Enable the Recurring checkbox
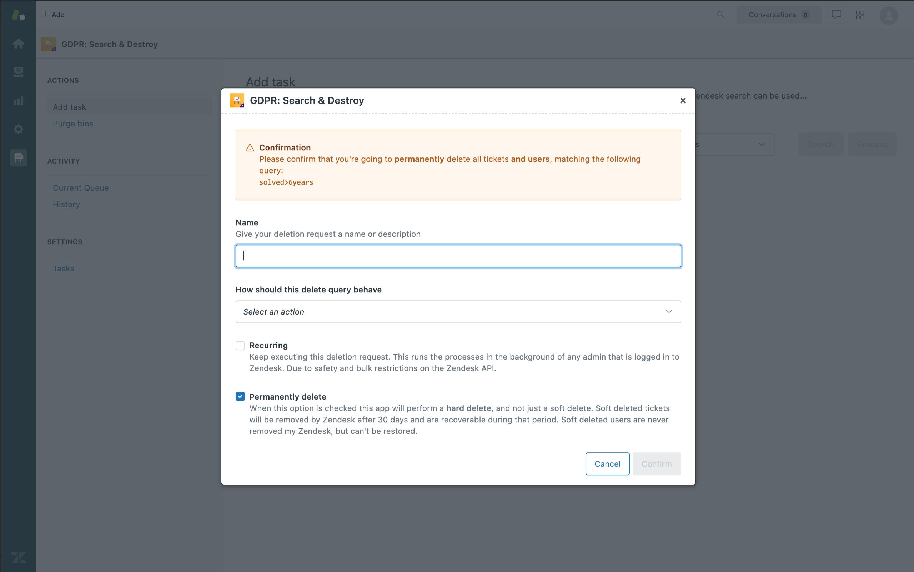The image size is (914, 572). pyautogui.click(x=240, y=345)
